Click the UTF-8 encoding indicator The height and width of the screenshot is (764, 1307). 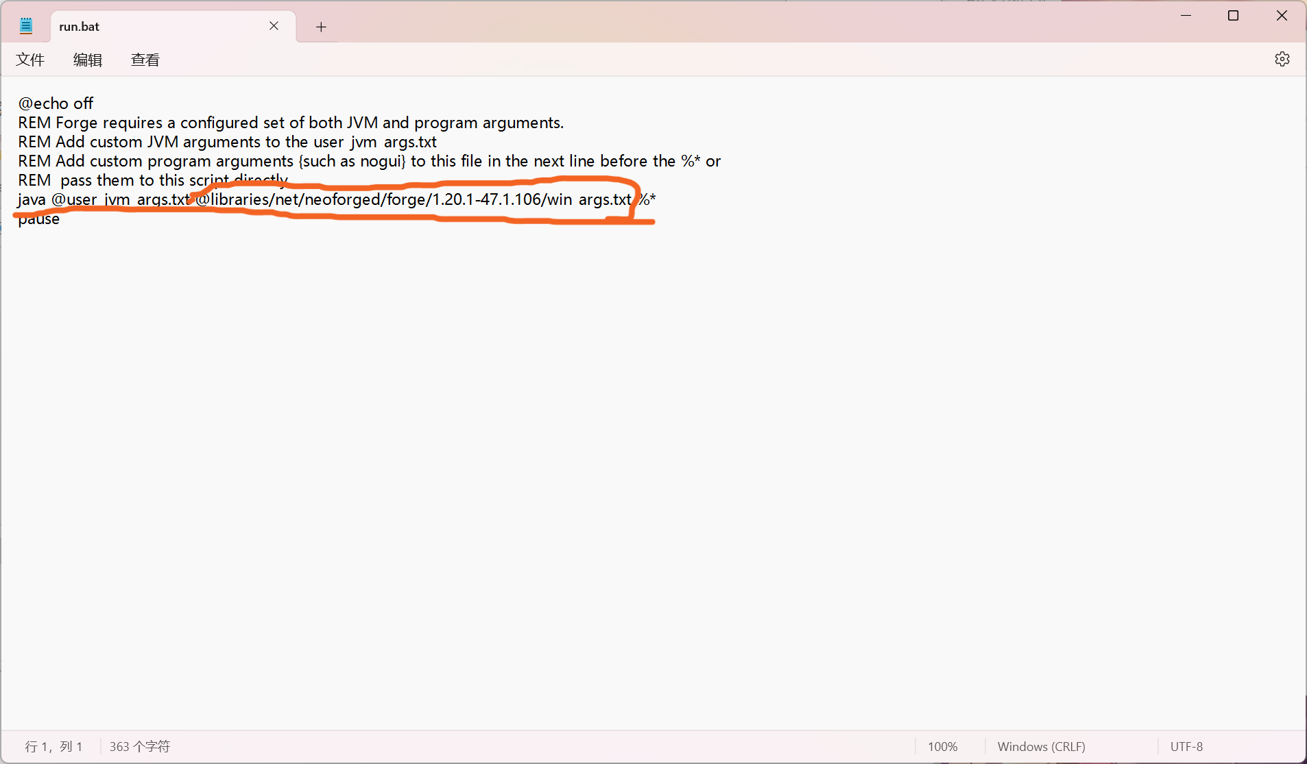tap(1186, 747)
